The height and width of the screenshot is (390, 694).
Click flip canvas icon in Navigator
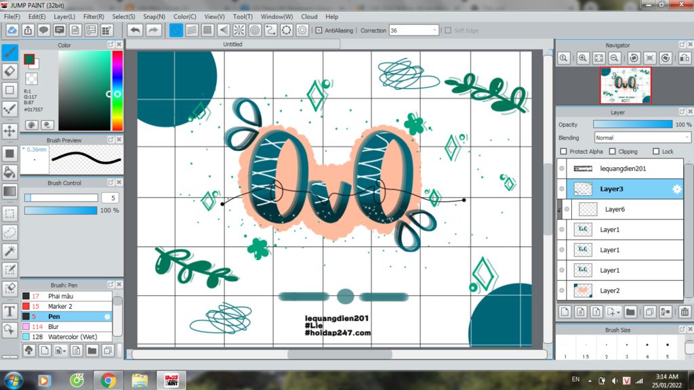coord(685,58)
